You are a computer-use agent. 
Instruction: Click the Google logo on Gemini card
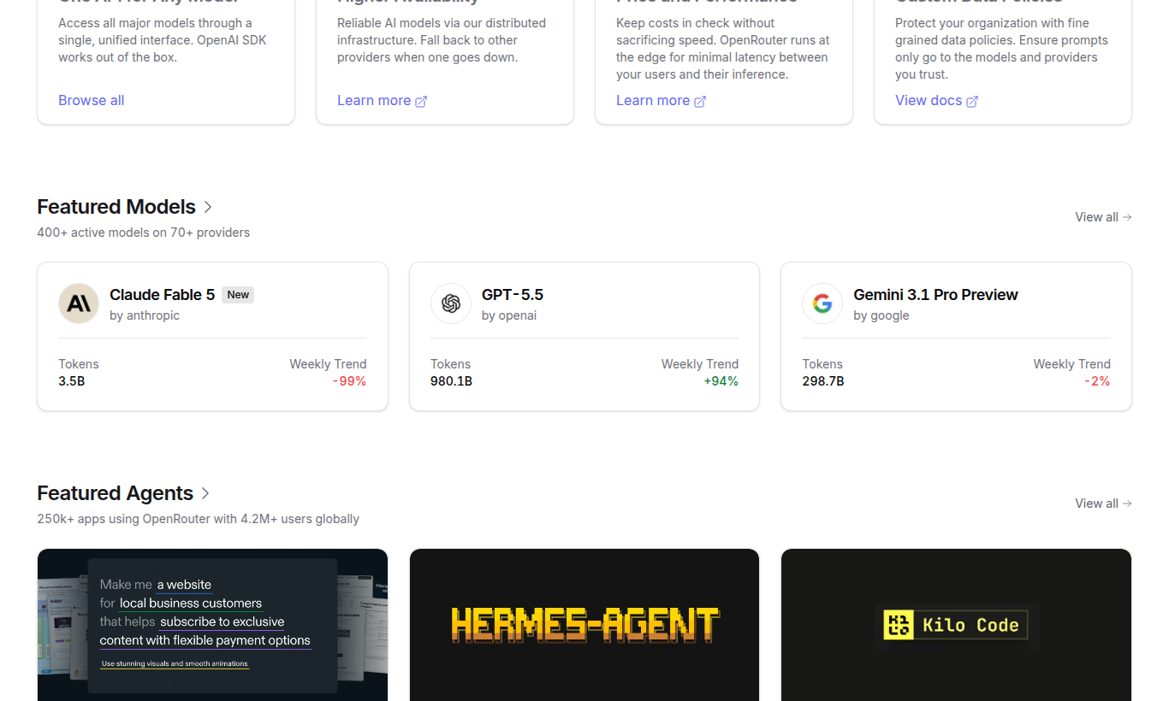(x=822, y=303)
